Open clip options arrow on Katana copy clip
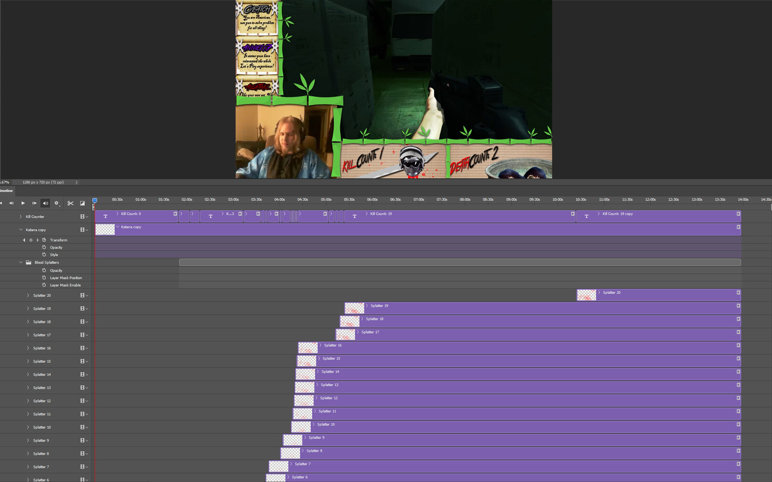Screen dimensions: 772x482 tap(738, 227)
